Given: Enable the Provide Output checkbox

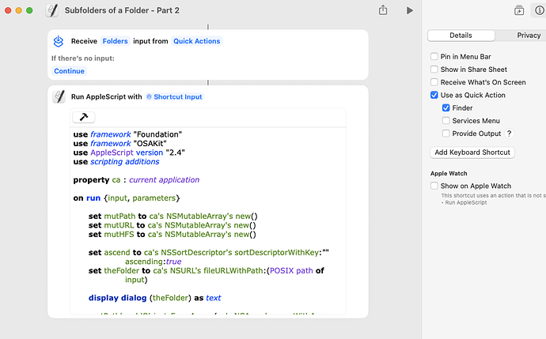Looking at the screenshot, I should [446, 134].
